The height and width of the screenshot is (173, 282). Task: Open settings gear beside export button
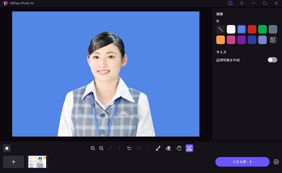[276, 162]
